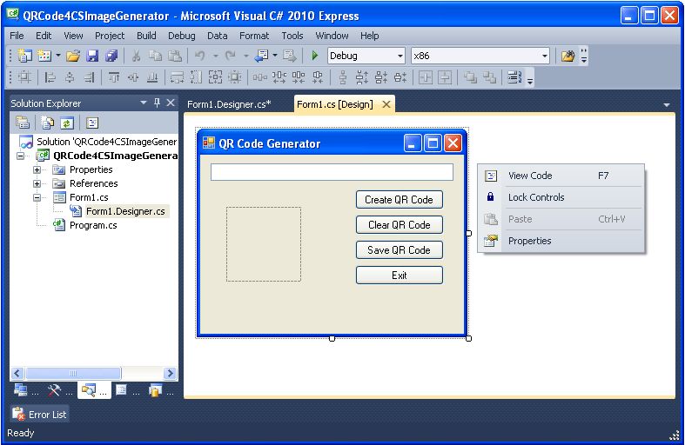Expand the References tree node
This screenshot has height=445, width=685.
37,183
